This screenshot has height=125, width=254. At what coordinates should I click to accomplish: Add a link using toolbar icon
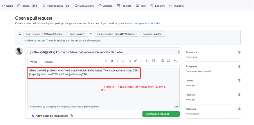click(x=136, y=61)
